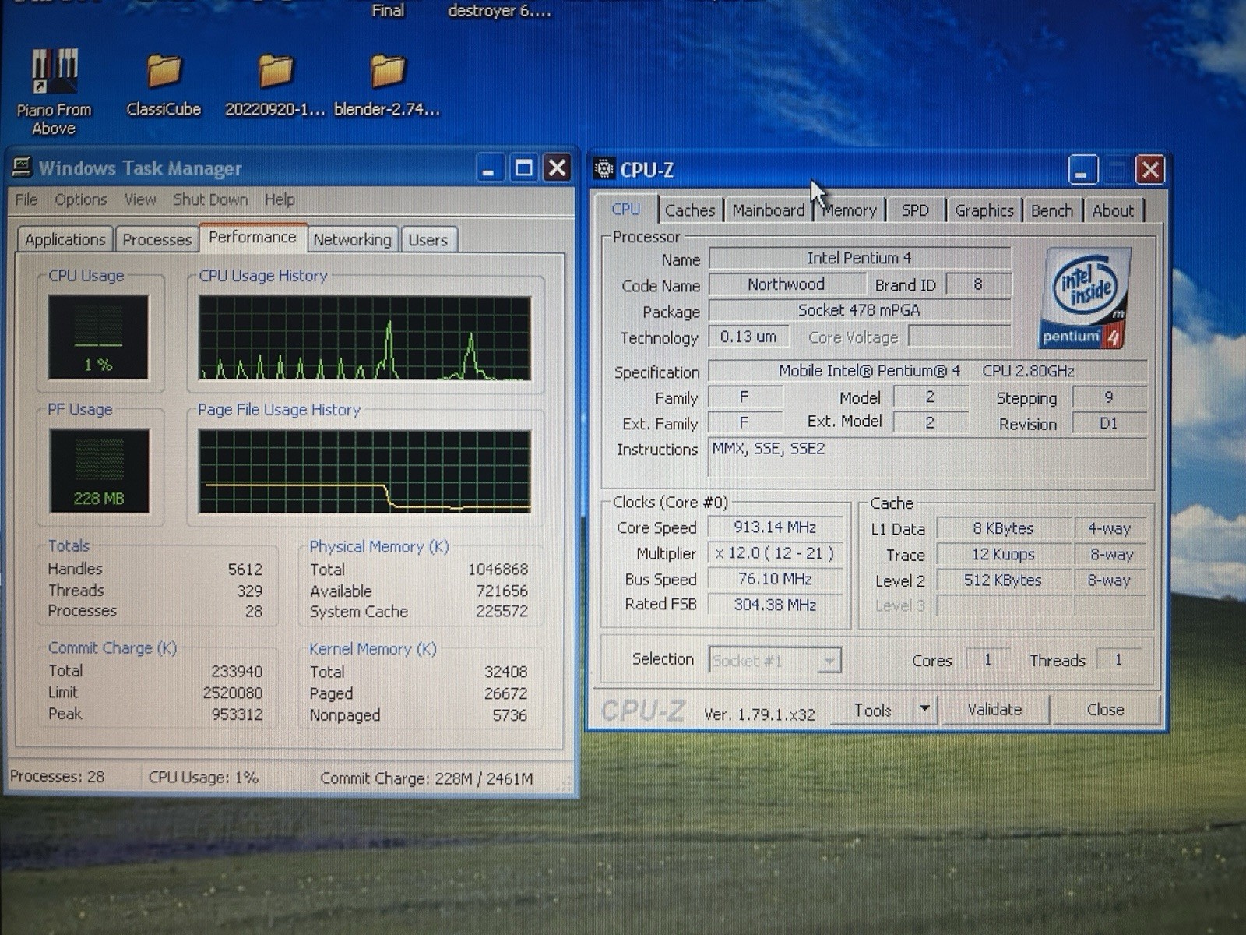Maximize the Windows Task Manager window
1246x935 pixels.
point(523,168)
